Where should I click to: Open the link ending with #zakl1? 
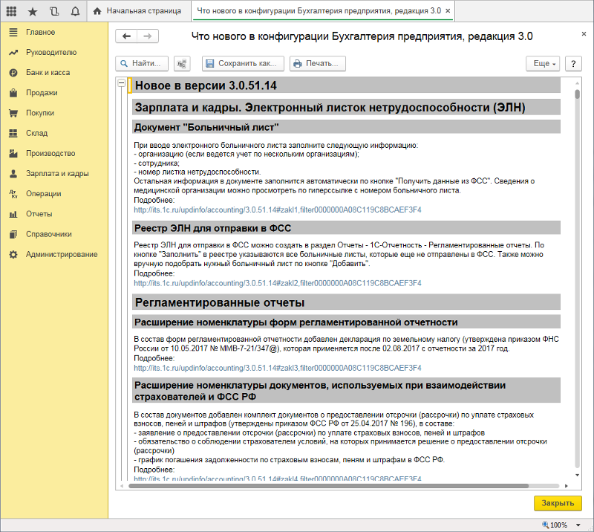click(277, 210)
